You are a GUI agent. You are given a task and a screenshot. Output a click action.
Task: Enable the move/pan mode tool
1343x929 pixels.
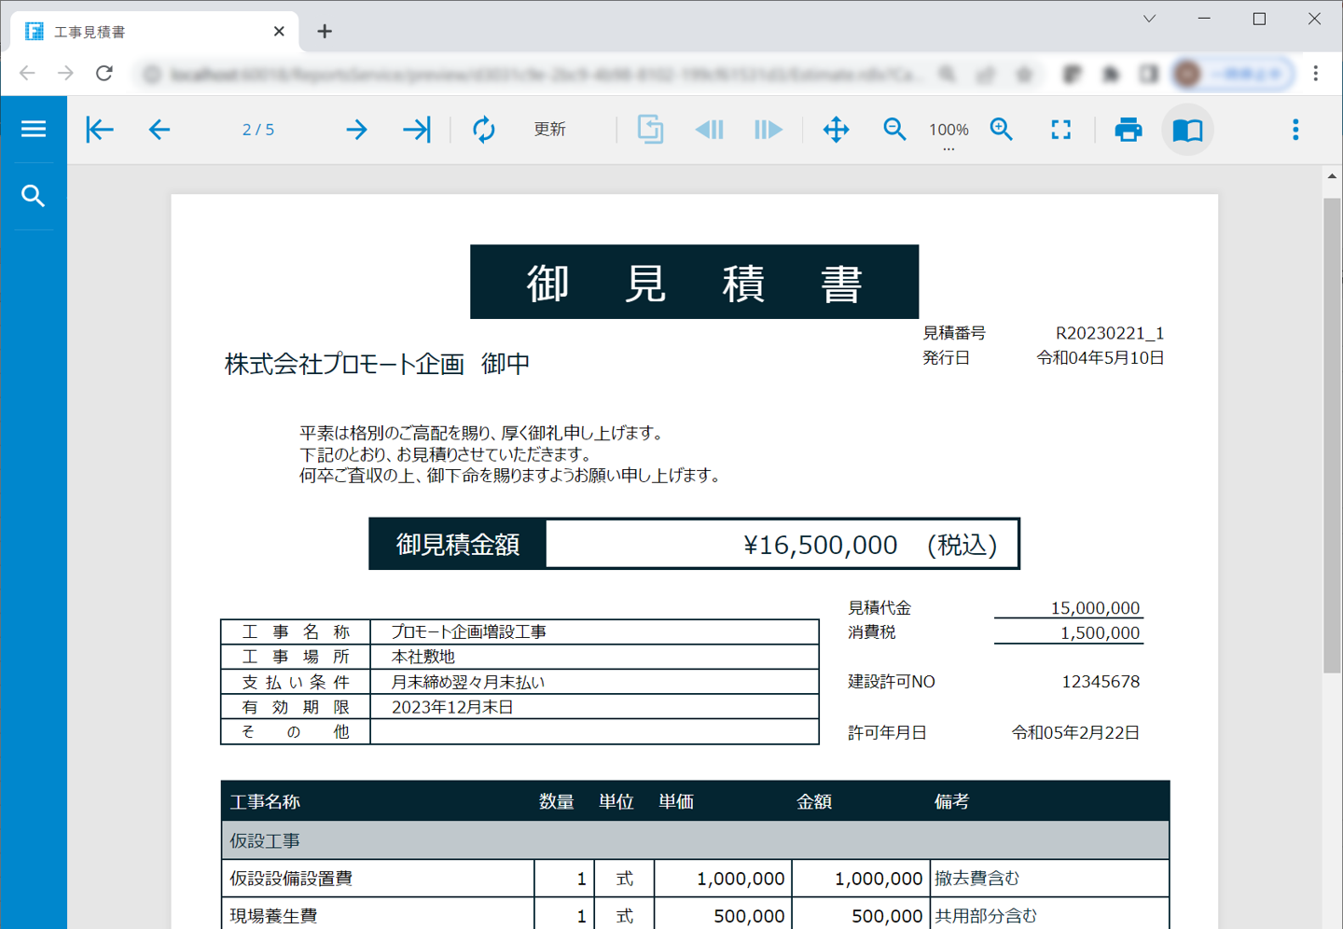click(x=836, y=130)
